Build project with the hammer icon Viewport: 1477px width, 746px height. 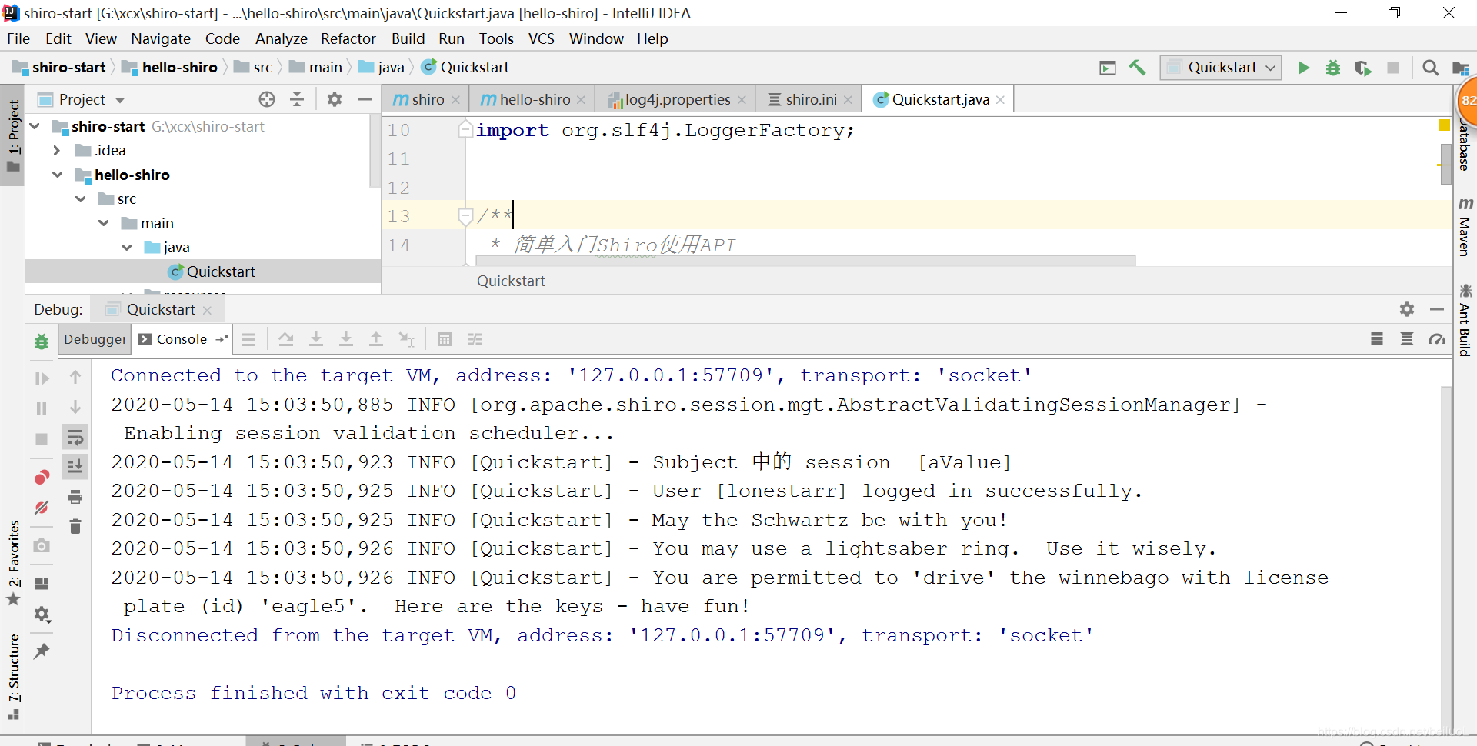[x=1137, y=68]
